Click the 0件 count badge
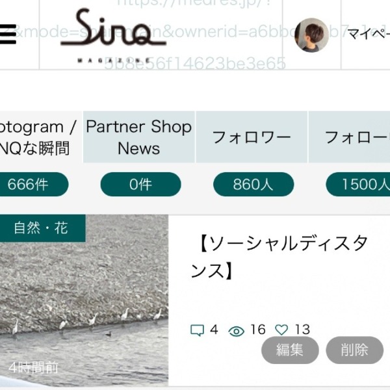This screenshot has width=390, height=390. pyautogui.click(x=140, y=185)
